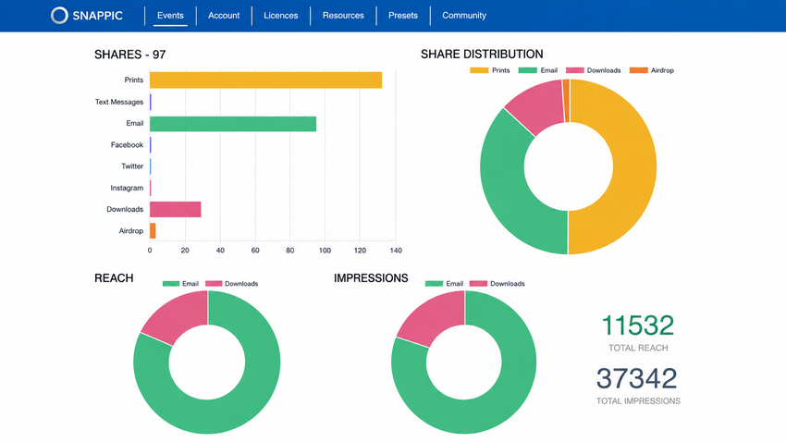Open the Presets menu item
Screen dimensions: 786x442
(x=403, y=16)
